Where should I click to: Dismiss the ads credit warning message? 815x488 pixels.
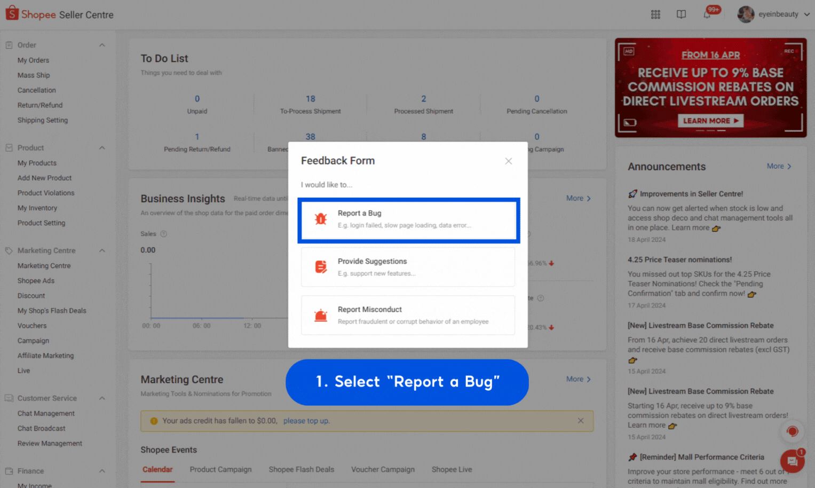581,421
